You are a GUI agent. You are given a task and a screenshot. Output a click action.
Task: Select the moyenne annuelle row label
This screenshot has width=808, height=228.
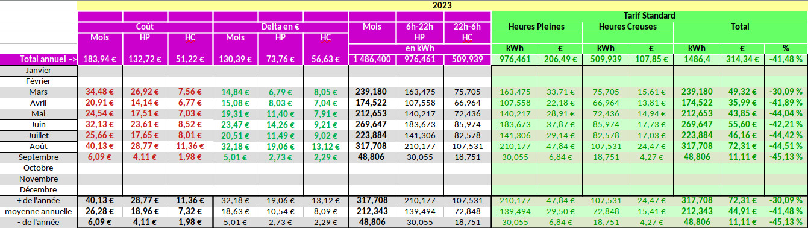[x=39, y=212]
